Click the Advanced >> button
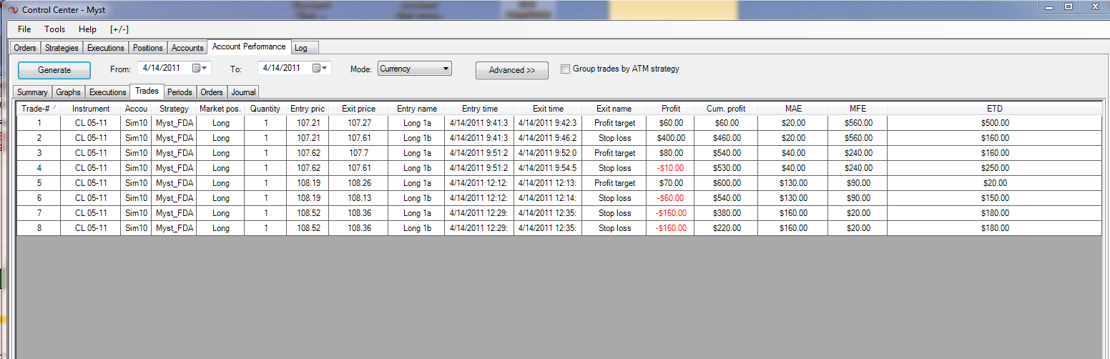The width and height of the screenshot is (1110, 359). (512, 70)
